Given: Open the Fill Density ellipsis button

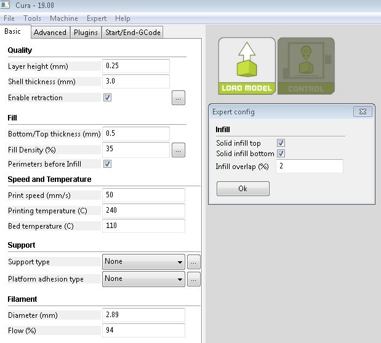Looking at the screenshot, I should pos(178,150).
